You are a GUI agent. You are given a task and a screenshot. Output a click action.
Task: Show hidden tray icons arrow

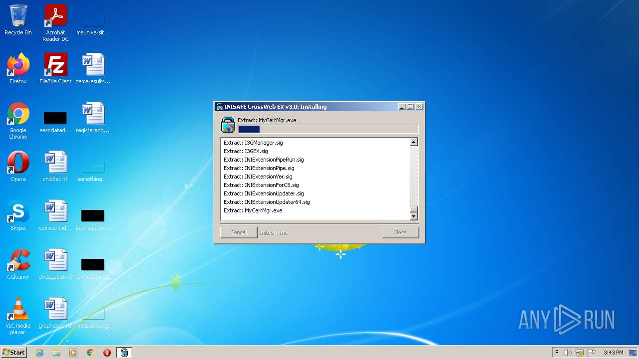click(x=557, y=353)
